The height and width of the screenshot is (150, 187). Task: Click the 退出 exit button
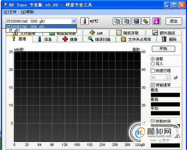pos(174,21)
